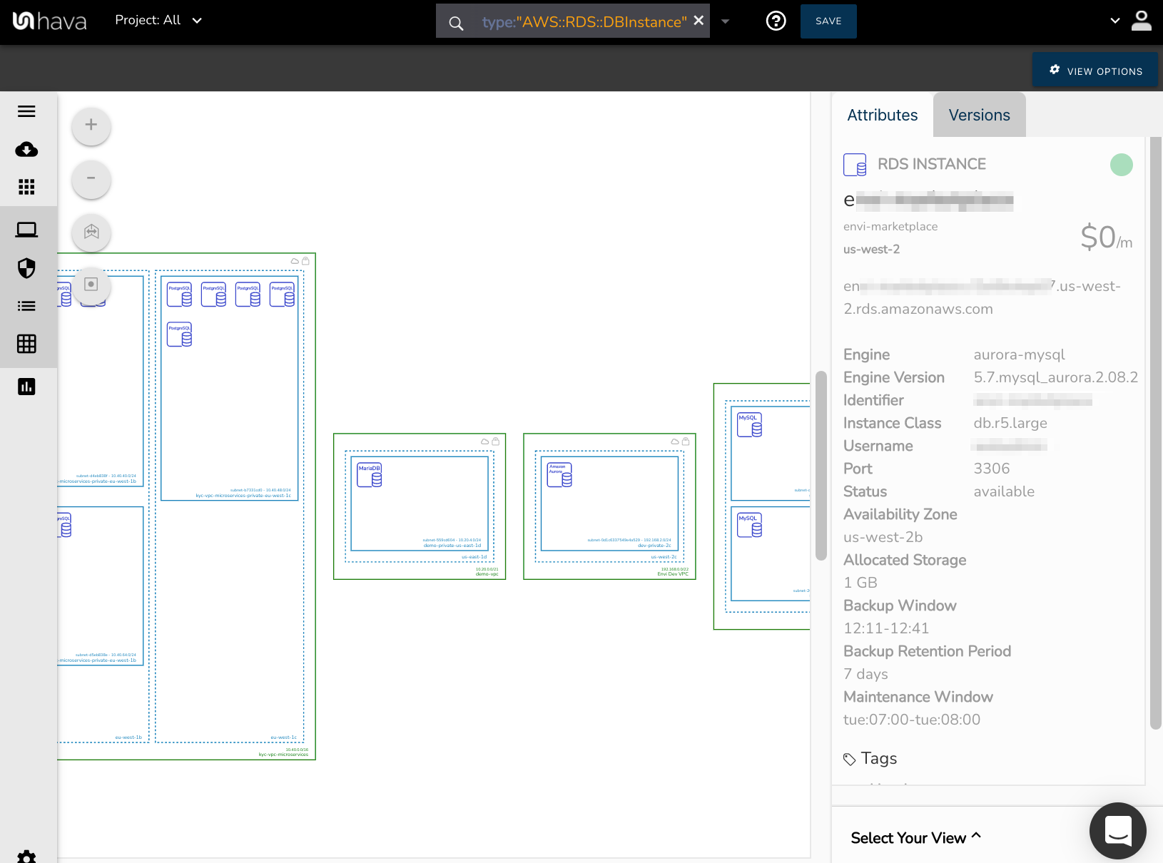Click the 1 GB allocated storage value
Image resolution: width=1163 pixels, height=863 pixels.
click(860, 583)
